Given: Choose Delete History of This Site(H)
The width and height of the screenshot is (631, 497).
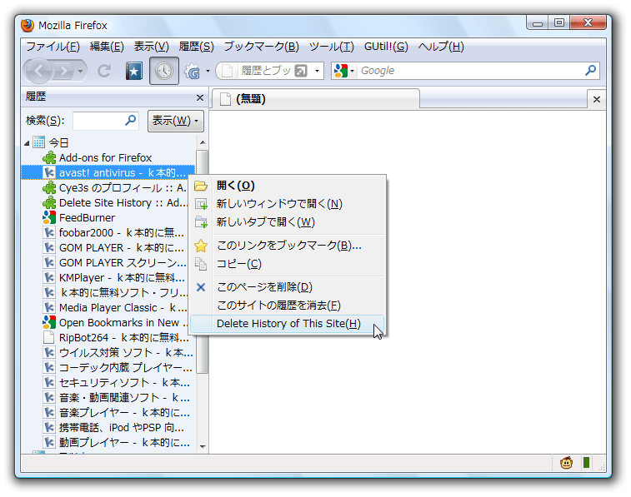Looking at the screenshot, I should 288,324.
